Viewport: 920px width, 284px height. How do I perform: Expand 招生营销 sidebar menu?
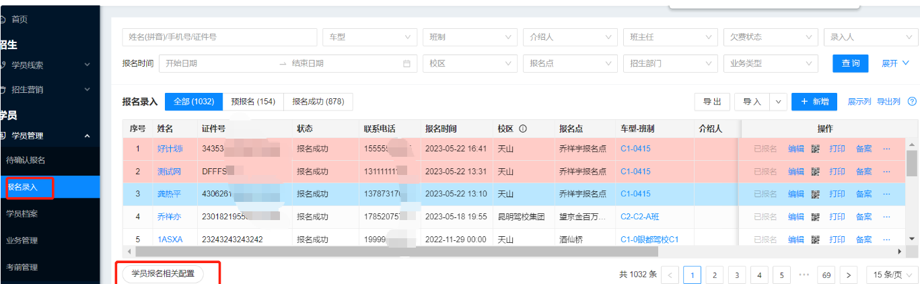point(87,90)
